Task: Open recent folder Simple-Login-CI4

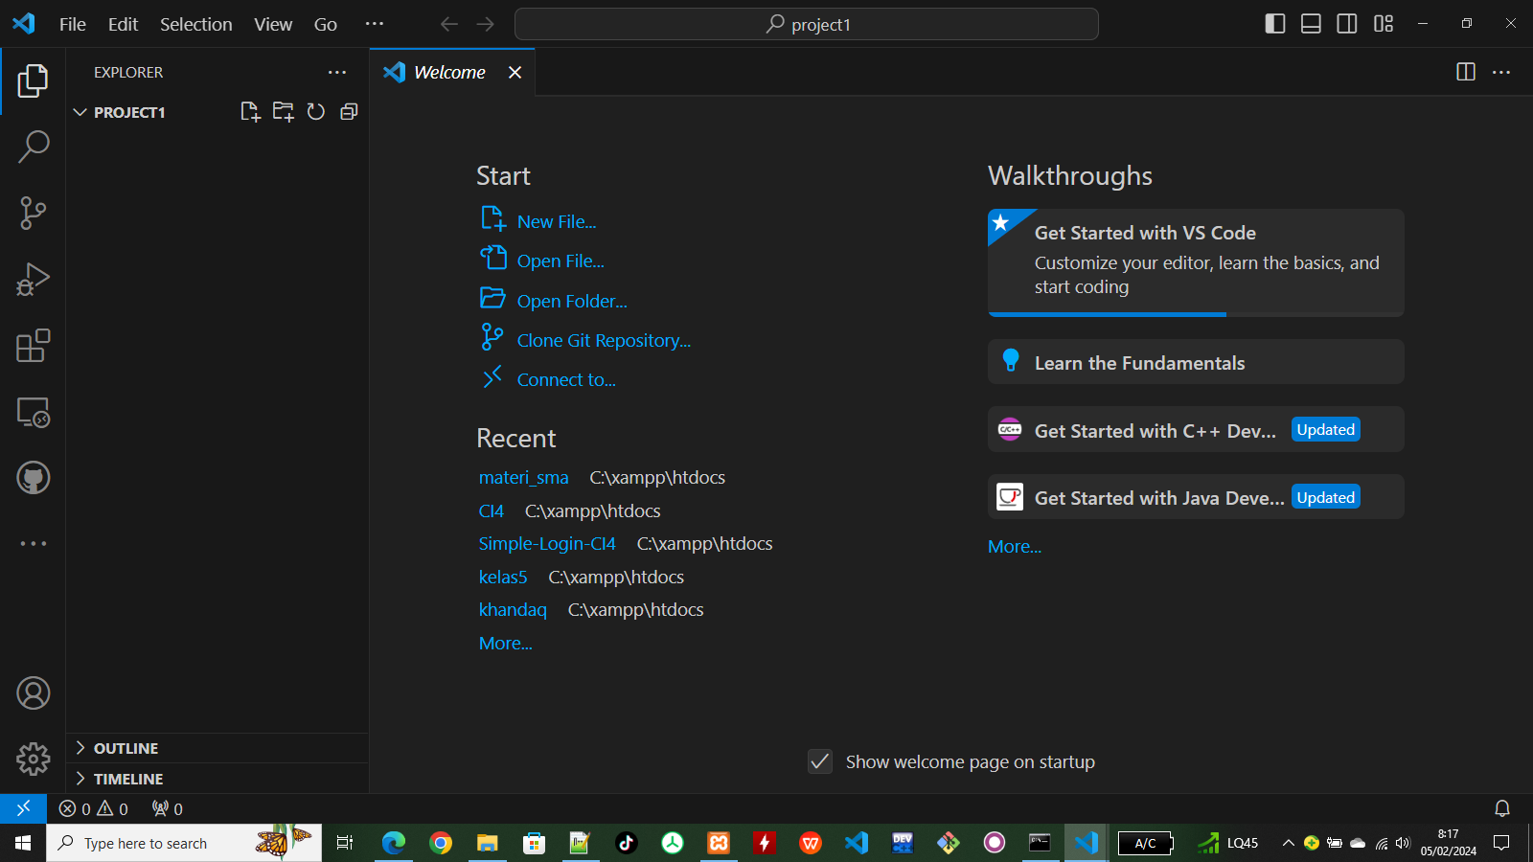Action: point(547,543)
